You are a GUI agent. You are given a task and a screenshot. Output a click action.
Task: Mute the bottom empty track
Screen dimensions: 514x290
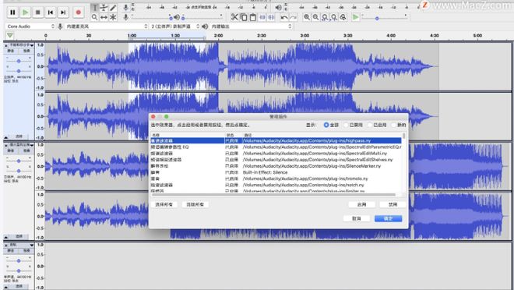(x=11, y=251)
